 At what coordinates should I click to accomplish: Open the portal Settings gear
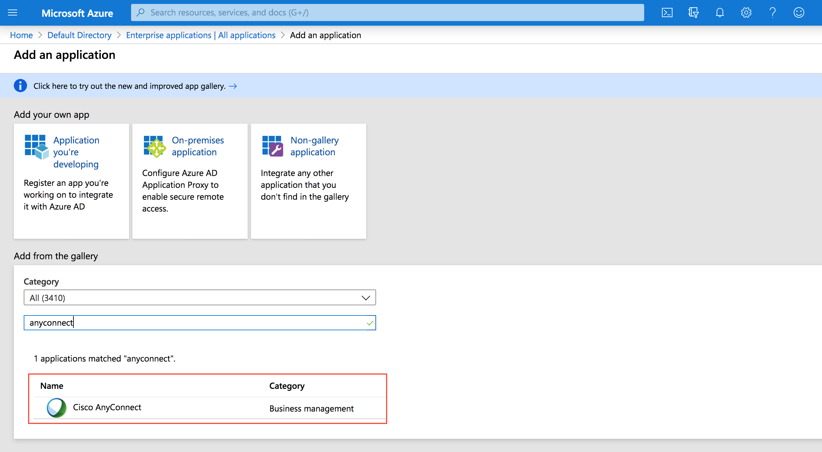tap(746, 13)
